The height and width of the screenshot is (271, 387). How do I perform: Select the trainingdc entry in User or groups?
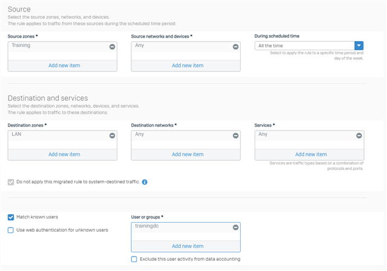(x=147, y=226)
